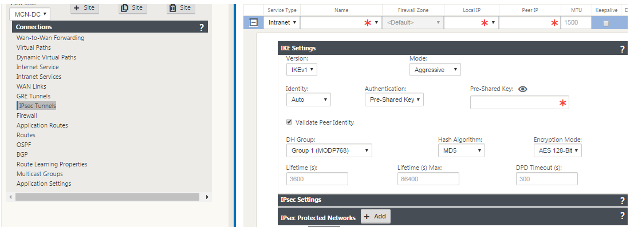Open Multicast Groups item
The image size is (634, 227).
40,174
